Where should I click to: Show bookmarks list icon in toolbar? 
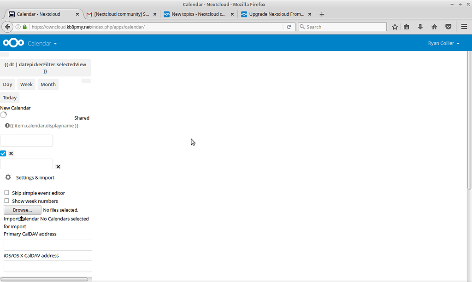tap(407, 27)
